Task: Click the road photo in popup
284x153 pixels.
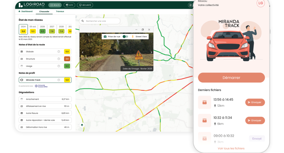Action: coord(117,52)
